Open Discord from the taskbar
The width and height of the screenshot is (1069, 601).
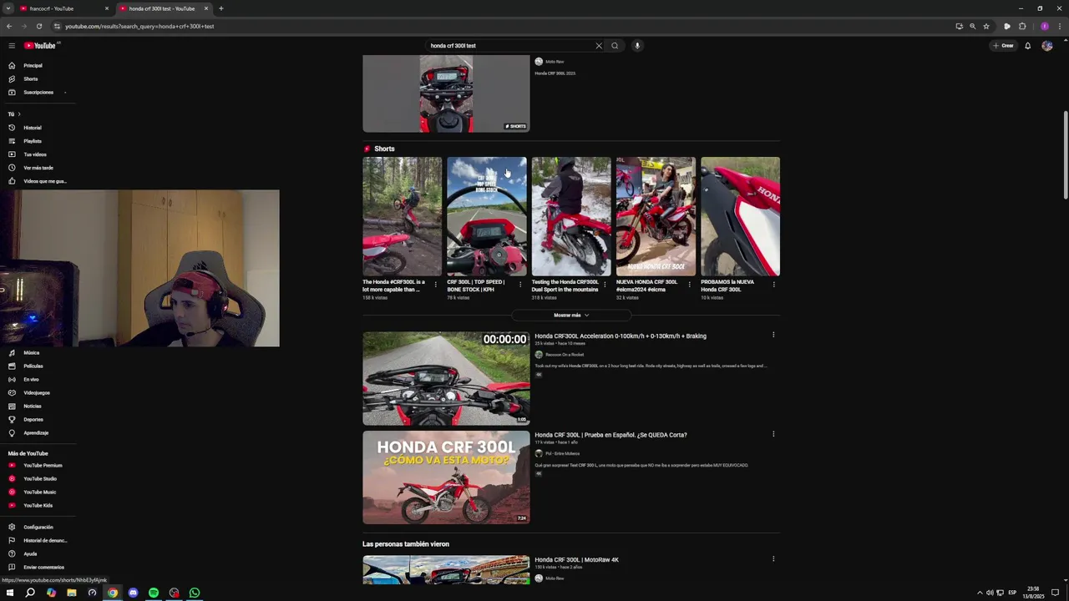133,593
